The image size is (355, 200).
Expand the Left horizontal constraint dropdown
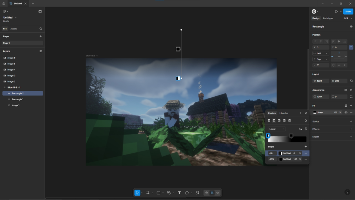[x=321, y=53]
